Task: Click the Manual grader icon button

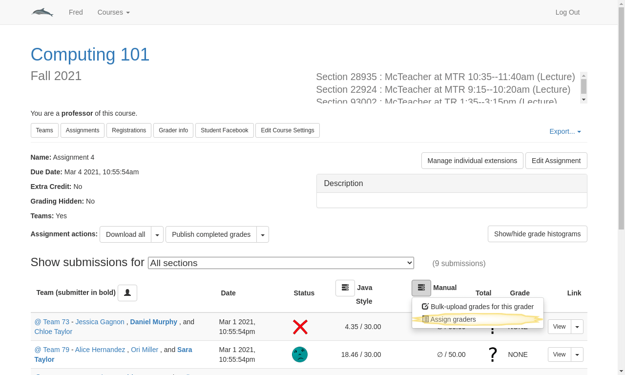Action: click(421, 288)
